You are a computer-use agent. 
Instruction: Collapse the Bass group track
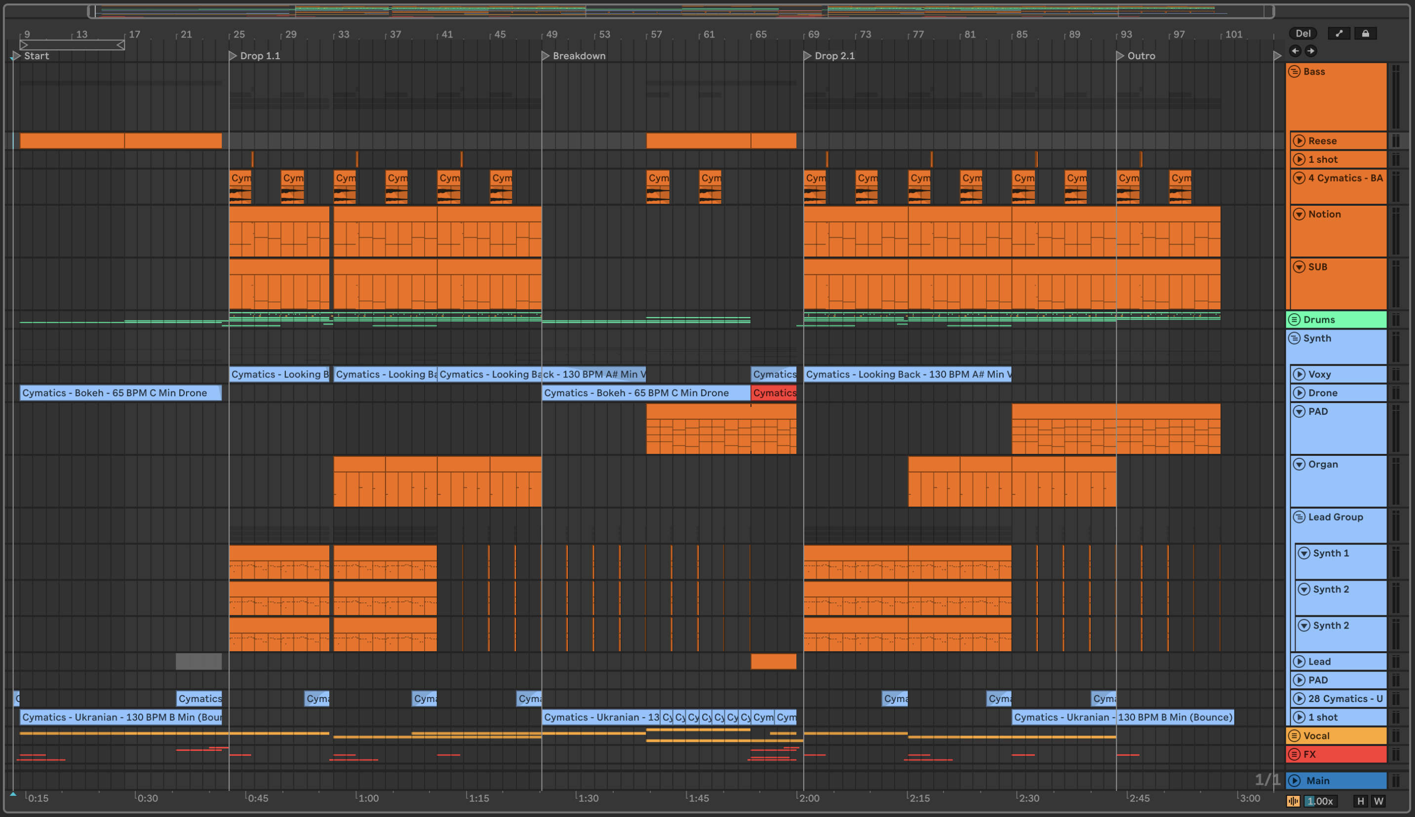click(x=1294, y=71)
